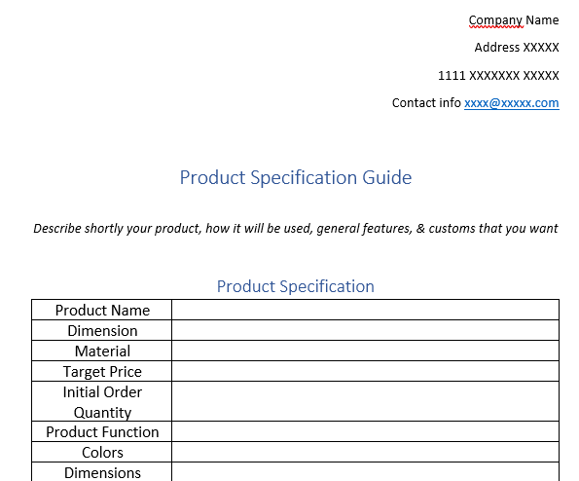
Task: Click the 1111 XXXXXXX XXXXX line
Action: pyautogui.click(x=498, y=75)
